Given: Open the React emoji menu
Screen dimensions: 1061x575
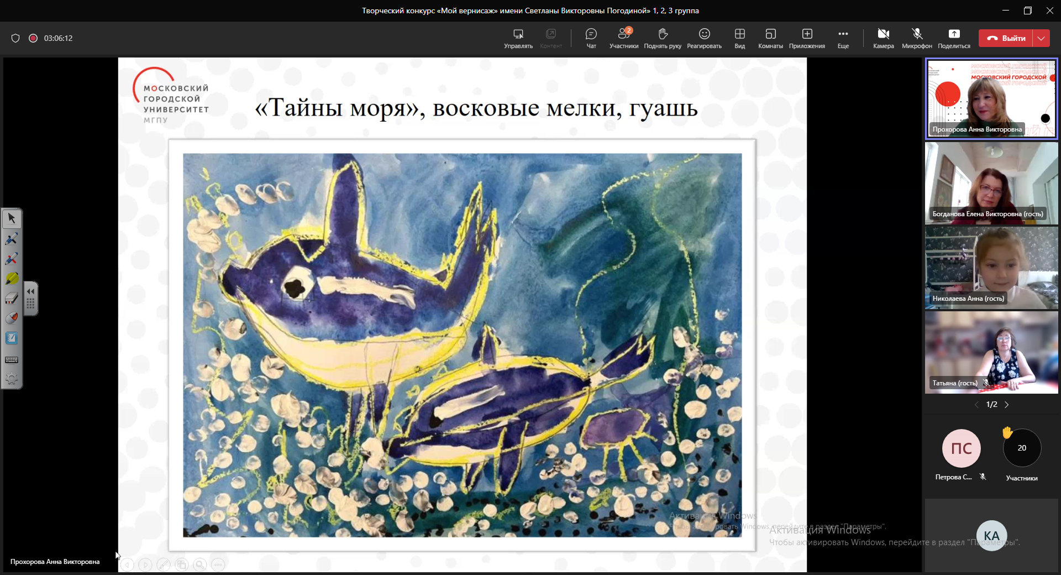Looking at the screenshot, I should [704, 38].
